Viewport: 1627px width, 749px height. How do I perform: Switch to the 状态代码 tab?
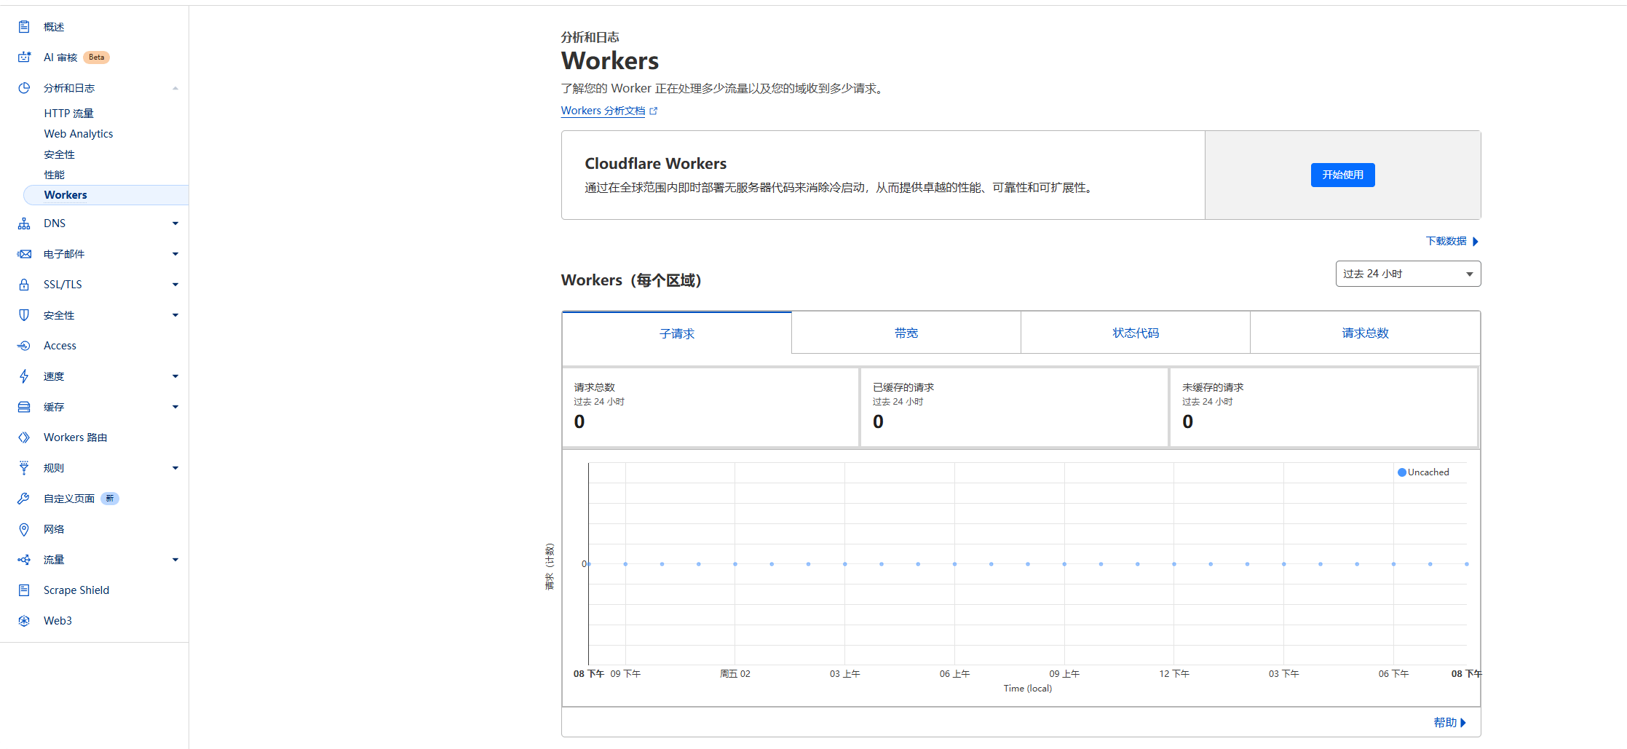click(1136, 333)
